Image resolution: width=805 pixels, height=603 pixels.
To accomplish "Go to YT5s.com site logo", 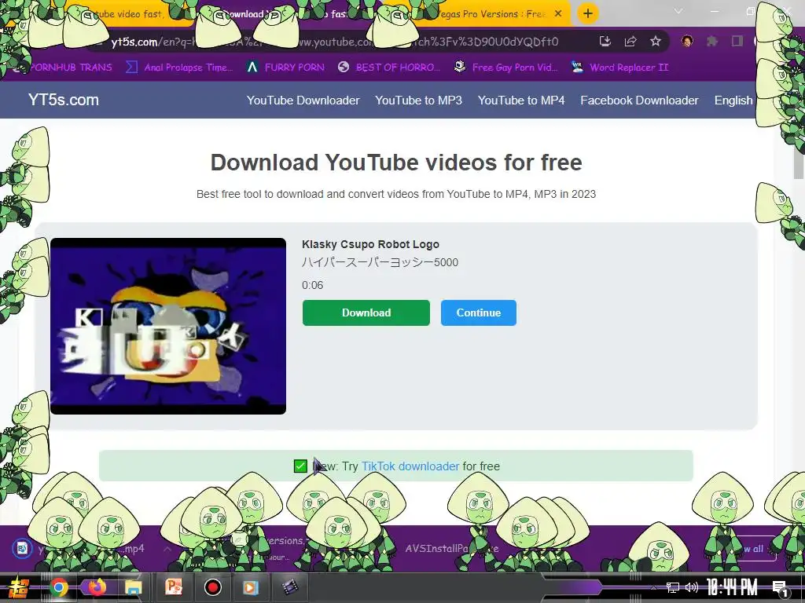I will click(64, 100).
